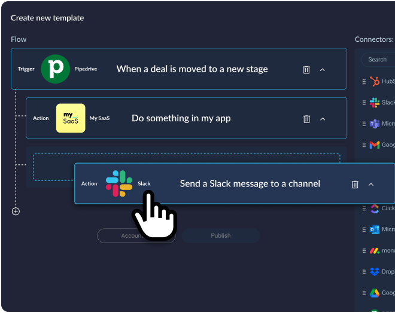Click 'Do something in my app' text

pos(181,118)
